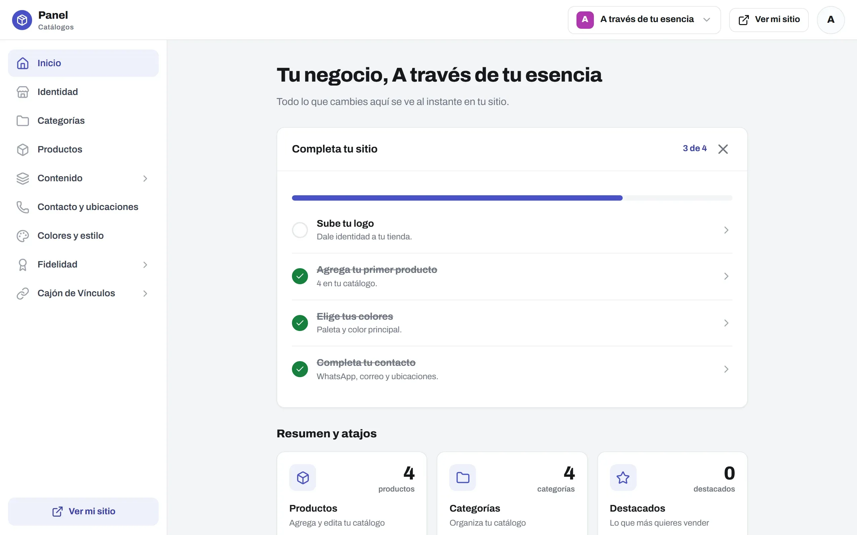Click the purple A store avatar icon

click(585, 20)
